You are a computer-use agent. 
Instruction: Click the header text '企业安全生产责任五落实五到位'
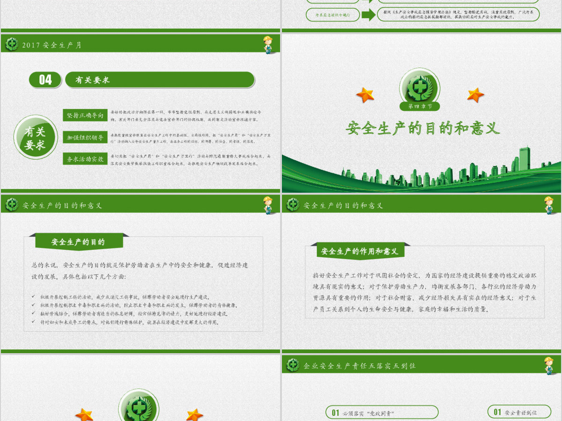360,365
